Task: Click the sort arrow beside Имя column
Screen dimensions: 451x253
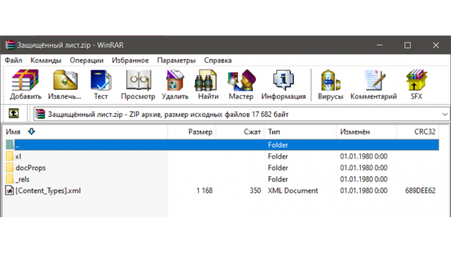Action: pyautogui.click(x=31, y=131)
